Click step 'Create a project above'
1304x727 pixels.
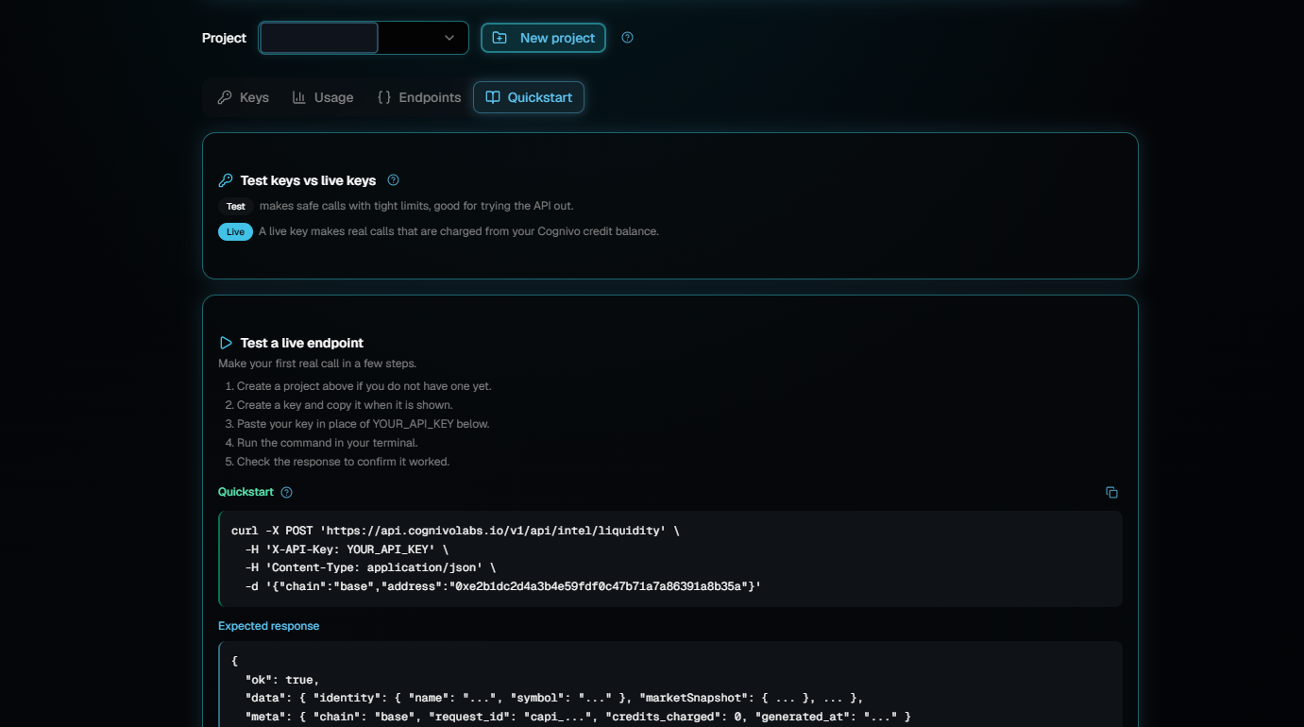coord(364,386)
